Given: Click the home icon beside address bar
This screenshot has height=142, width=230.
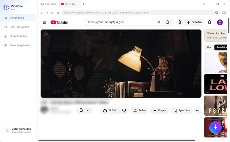Looking at the screenshot, I should 58,13.
